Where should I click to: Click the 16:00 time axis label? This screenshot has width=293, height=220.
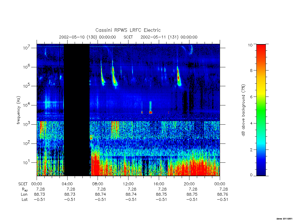[x=159, y=184]
